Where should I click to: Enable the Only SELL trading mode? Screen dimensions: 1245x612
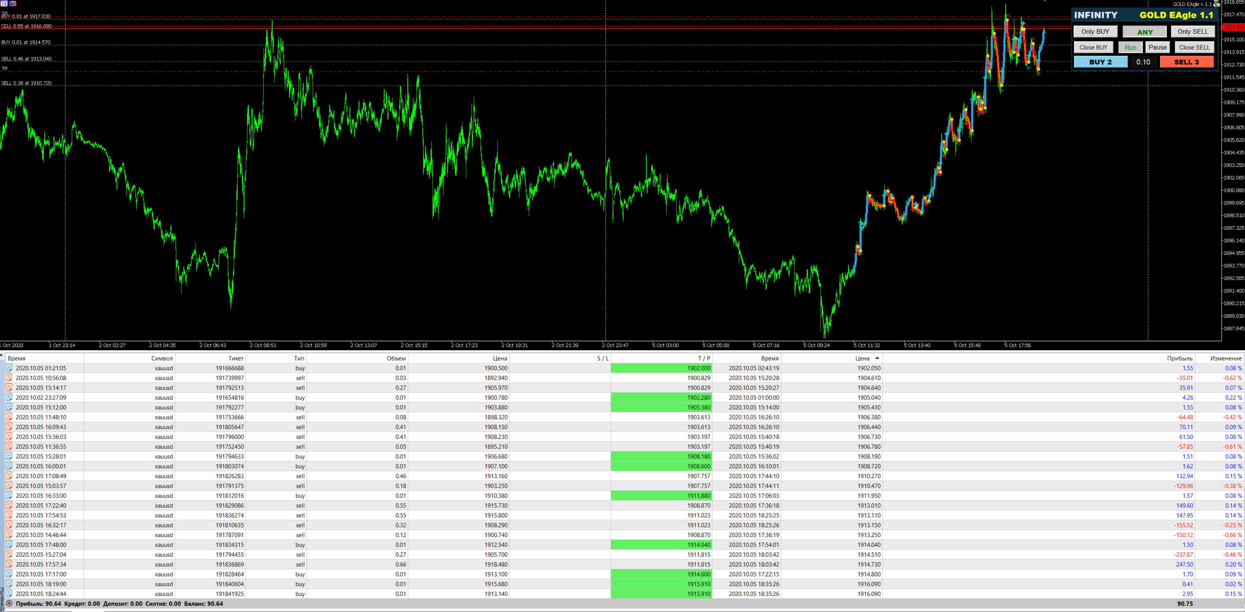point(1192,31)
